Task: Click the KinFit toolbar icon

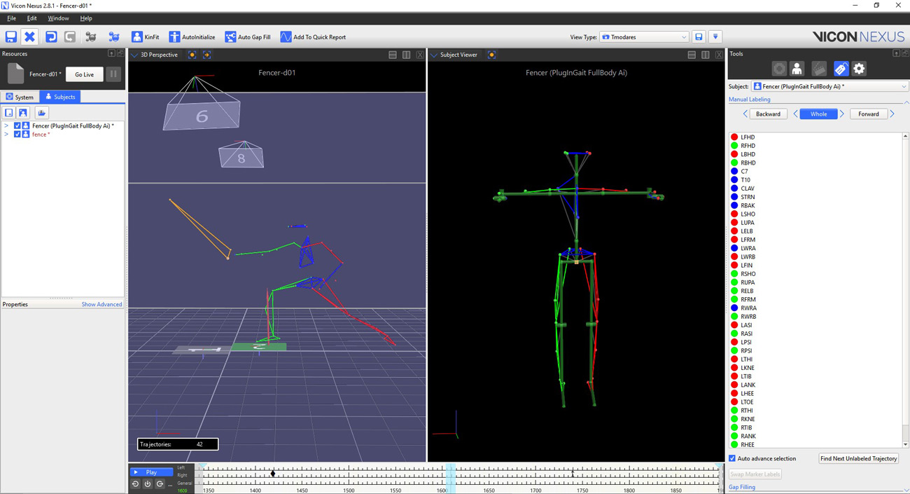Action: 137,37
